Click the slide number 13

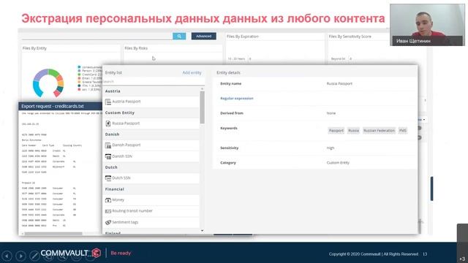425,254
